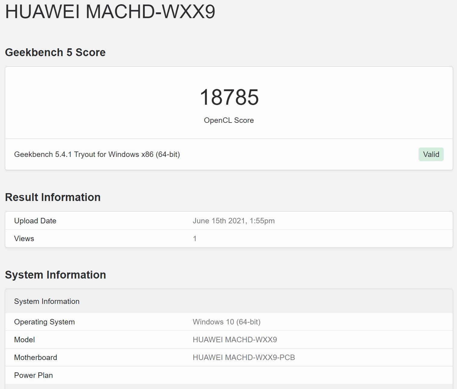Click the green Valid badge

431,155
